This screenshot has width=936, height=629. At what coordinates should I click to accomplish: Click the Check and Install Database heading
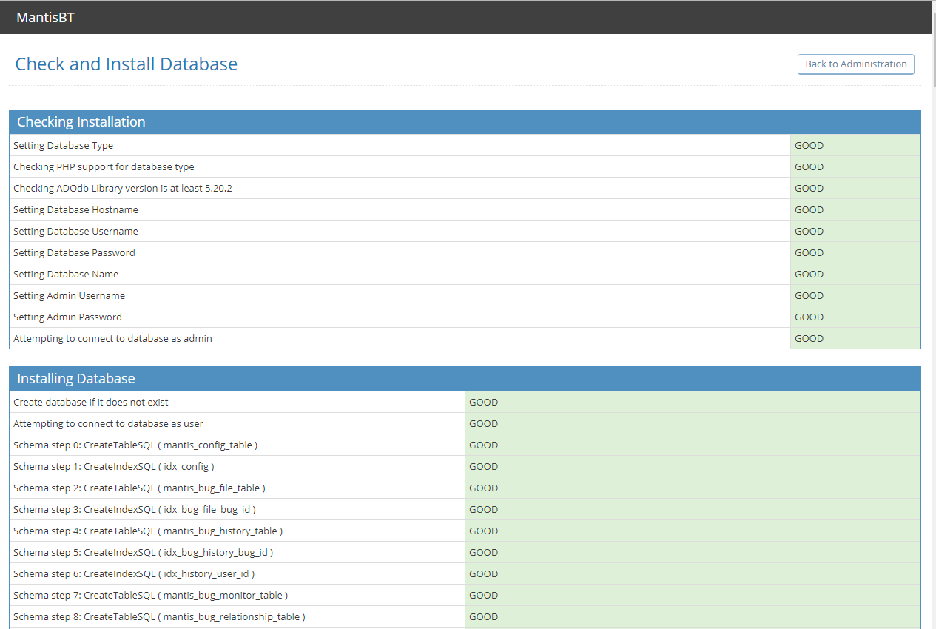127,64
